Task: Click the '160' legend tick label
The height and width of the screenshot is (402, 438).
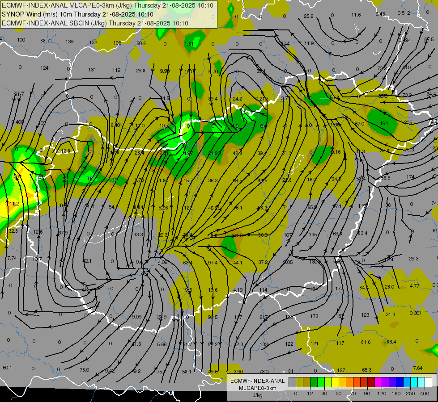Action: 396,394
